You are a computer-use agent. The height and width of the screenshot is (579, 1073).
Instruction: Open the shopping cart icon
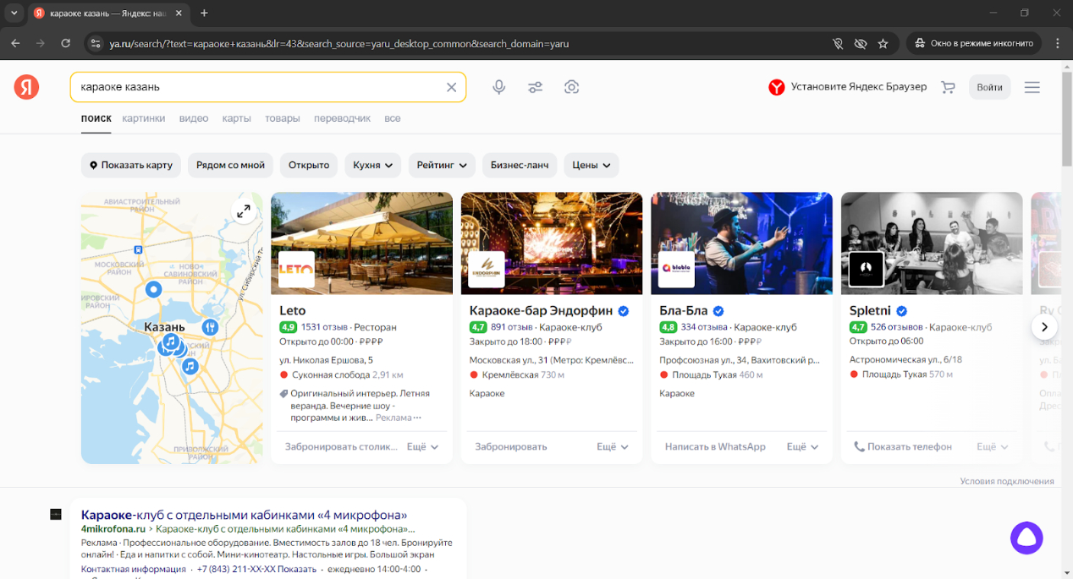[x=948, y=87]
